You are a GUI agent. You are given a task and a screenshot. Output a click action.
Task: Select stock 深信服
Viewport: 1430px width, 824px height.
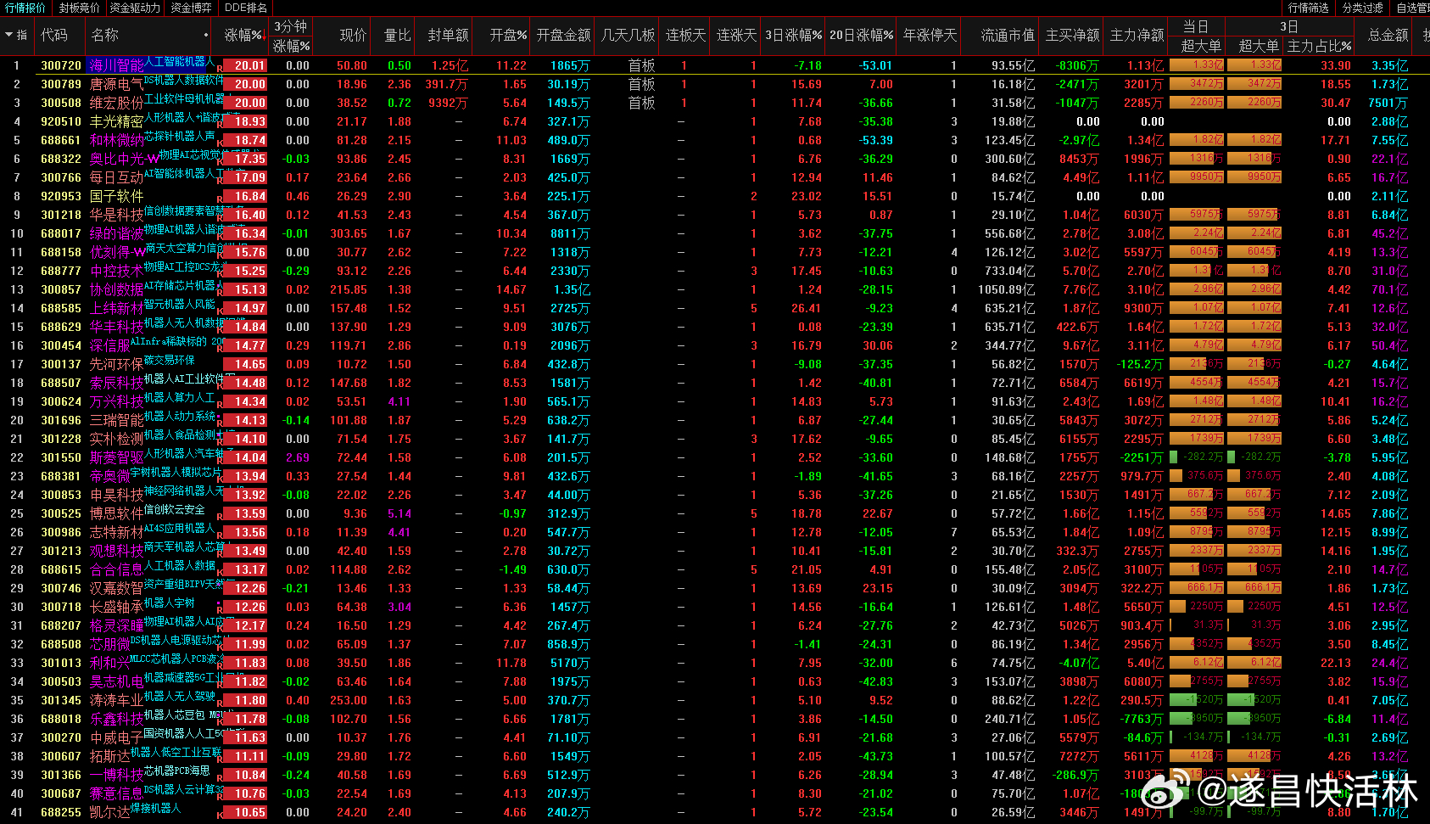pos(110,345)
